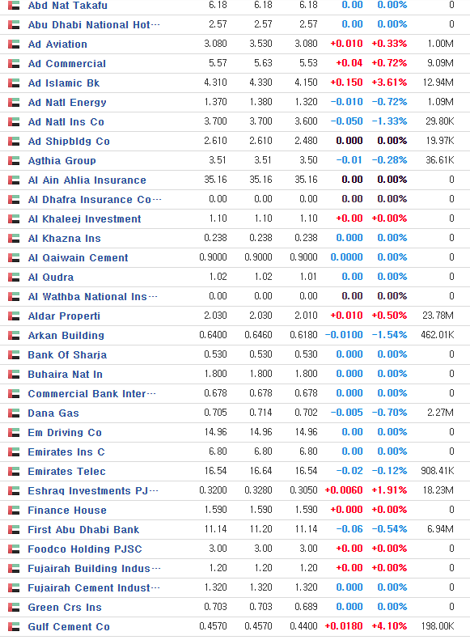Click the flag icon beside Ad Shipbldg Co

pyautogui.click(x=14, y=142)
